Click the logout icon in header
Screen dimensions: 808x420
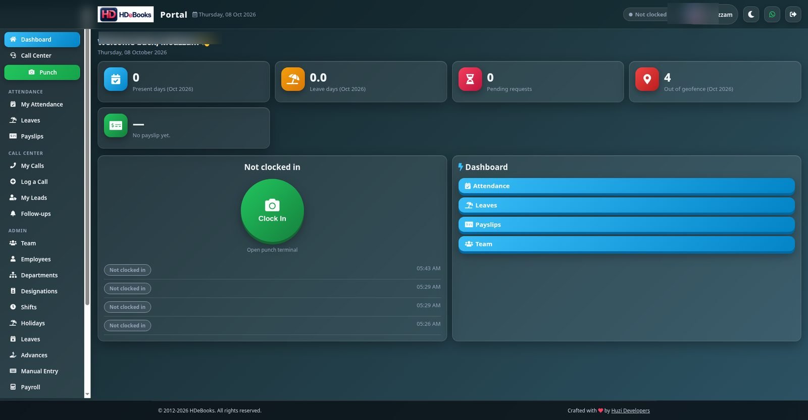pyautogui.click(x=793, y=15)
